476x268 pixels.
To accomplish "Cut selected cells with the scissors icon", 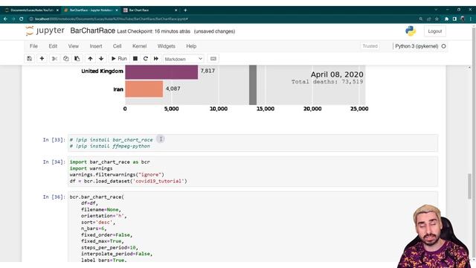I will [x=54, y=59].
